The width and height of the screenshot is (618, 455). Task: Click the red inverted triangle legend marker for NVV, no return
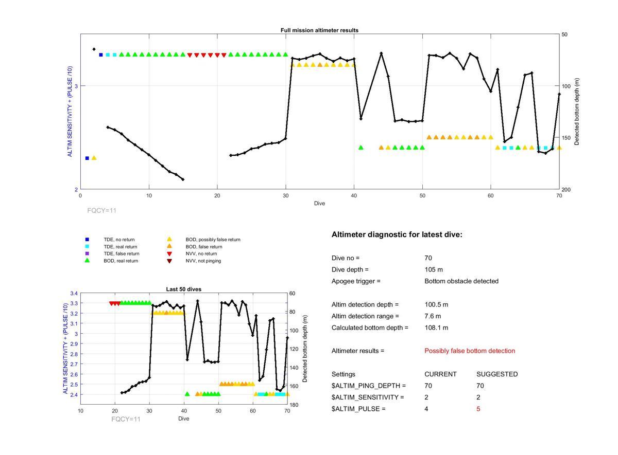[x=169, y=254]
